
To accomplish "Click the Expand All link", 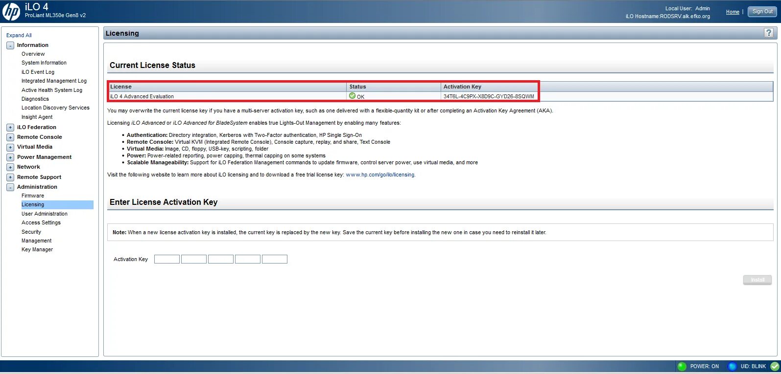I will (19, 35).
